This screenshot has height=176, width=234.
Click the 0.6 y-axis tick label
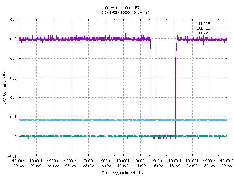coord(13,19)
